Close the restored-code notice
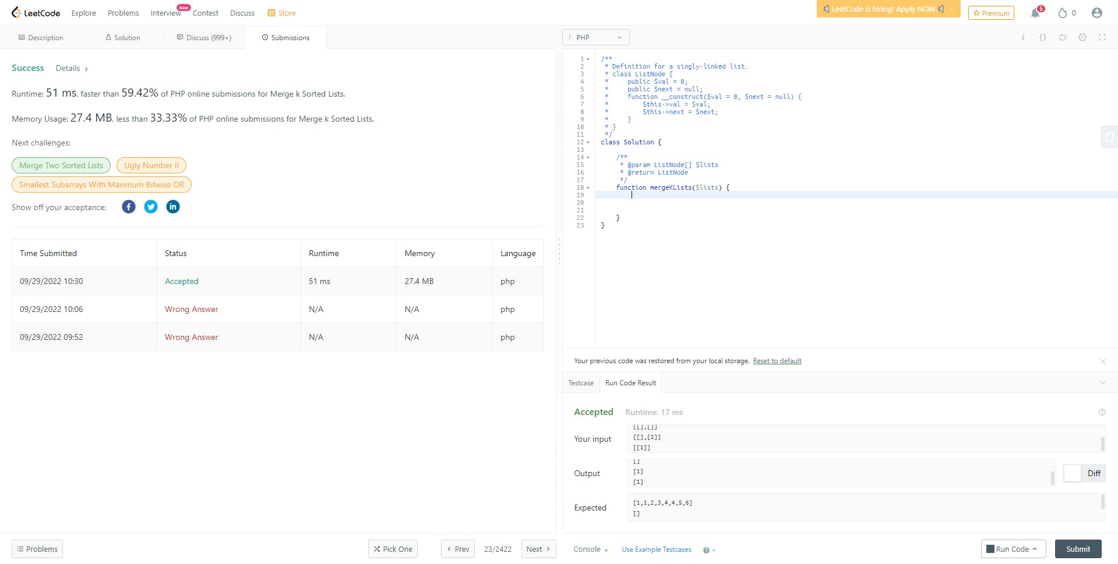Screen dimensions: 1118x564 pyautogui.click(x=1103, y=361)
